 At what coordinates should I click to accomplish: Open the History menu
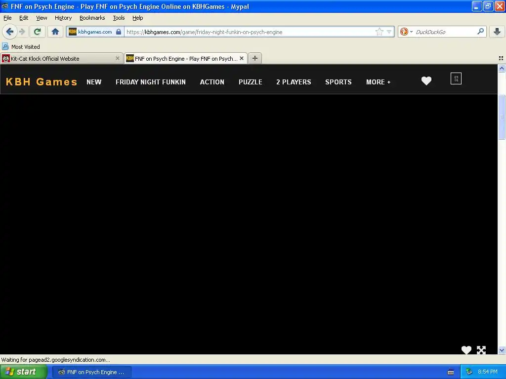63,18
